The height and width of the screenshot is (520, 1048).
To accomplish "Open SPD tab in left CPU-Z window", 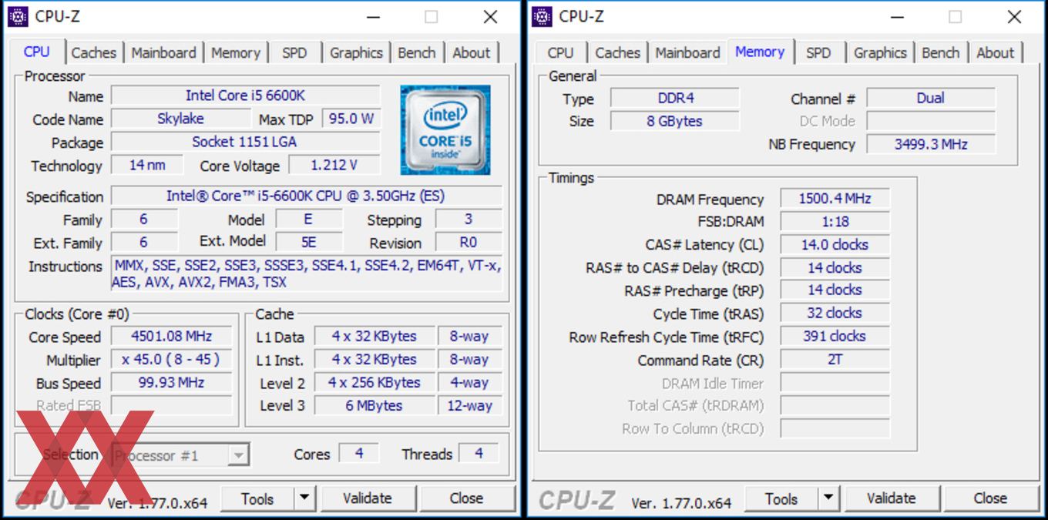I will tap(294, 53).
